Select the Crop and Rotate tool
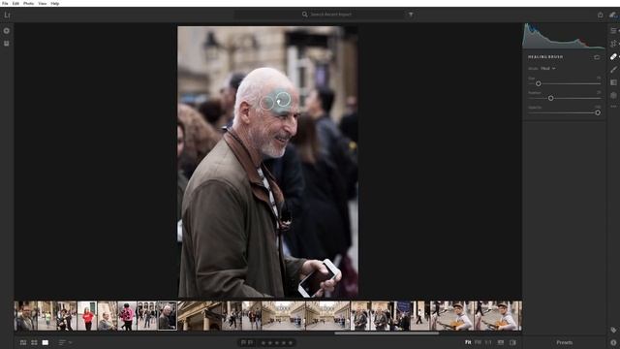The height and width of the screenshot is (349, 620). (x=613, y=44)
